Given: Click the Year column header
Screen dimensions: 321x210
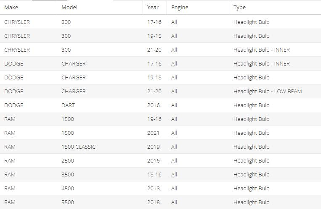Looking at the screenshot, I should [x=155, y=8].
